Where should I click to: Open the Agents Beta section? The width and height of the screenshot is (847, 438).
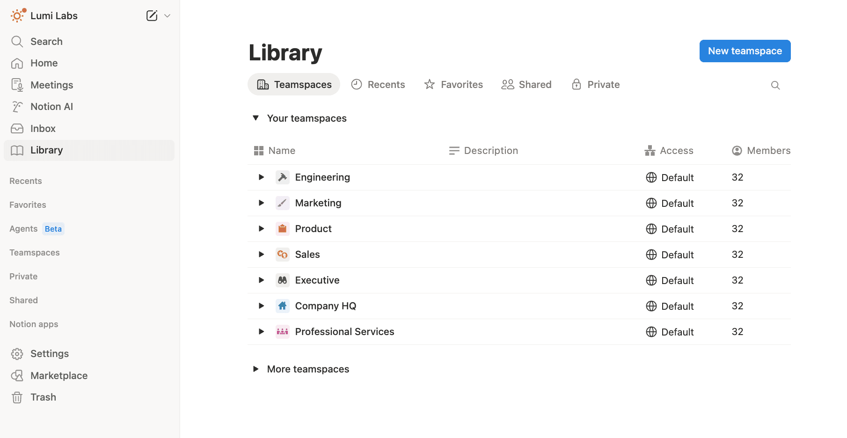(x=23, y=228)
